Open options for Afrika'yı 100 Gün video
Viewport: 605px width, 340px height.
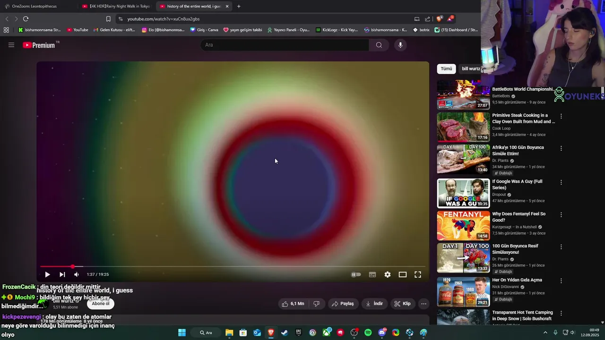click(x=561, y=148)
